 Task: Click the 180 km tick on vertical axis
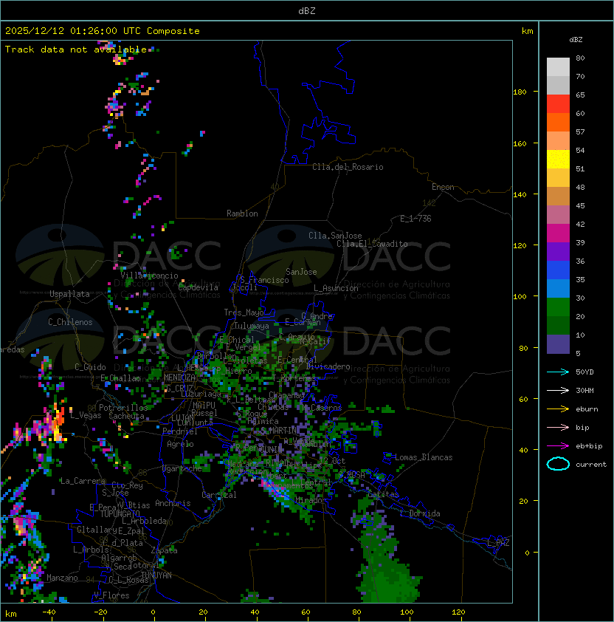coord(520,92)
